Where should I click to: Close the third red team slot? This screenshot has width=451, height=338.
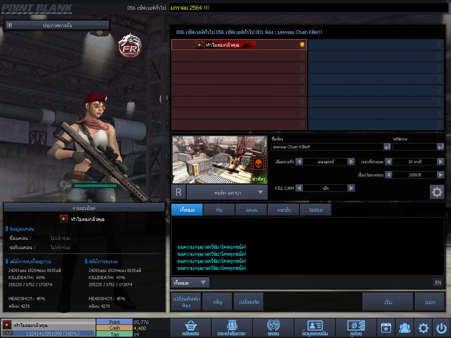(x=302, y=67)
